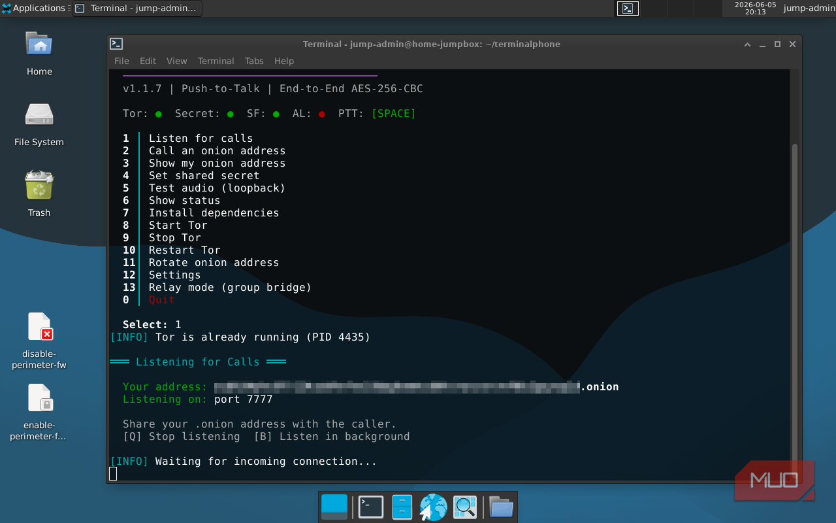Image resolution: width=836 pixels, height=523 pixels.
Task: Open the File System desktop icon
Action: tap(39, 124)
